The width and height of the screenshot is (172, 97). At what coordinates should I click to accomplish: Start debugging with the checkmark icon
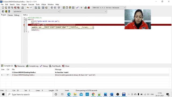(77, 8)
